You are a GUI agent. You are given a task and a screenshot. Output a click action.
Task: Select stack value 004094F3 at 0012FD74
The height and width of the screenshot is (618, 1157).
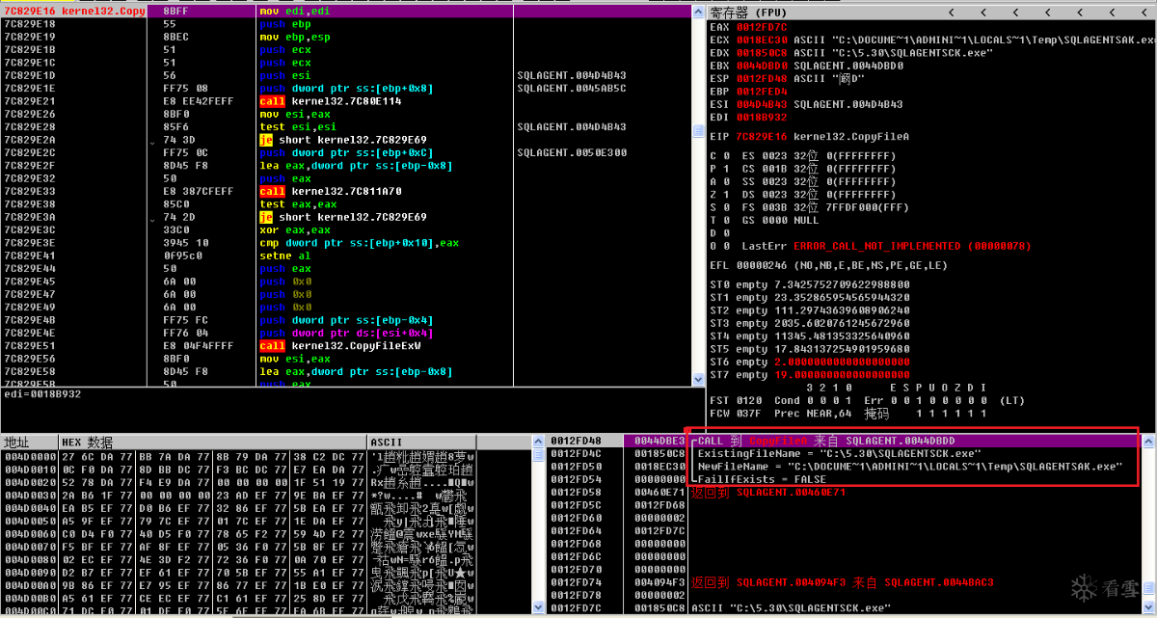[x=659, y=582]
